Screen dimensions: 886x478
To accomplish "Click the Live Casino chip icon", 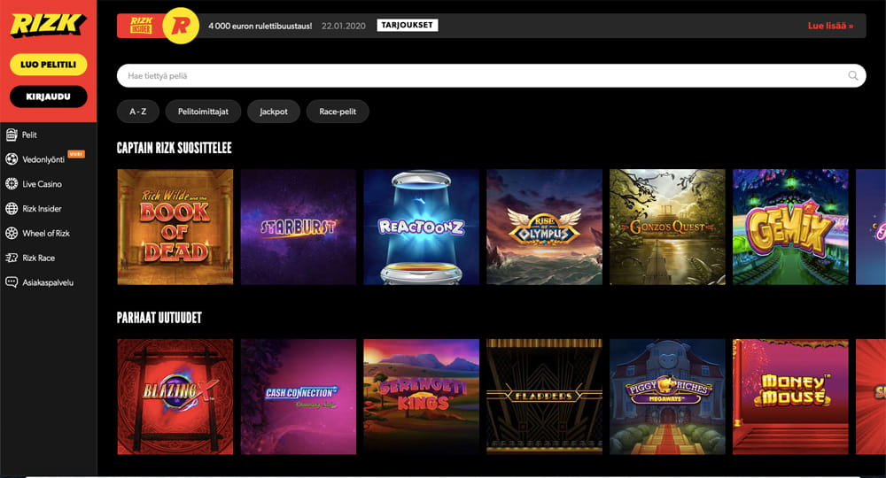I will click(x=12, y=183).
